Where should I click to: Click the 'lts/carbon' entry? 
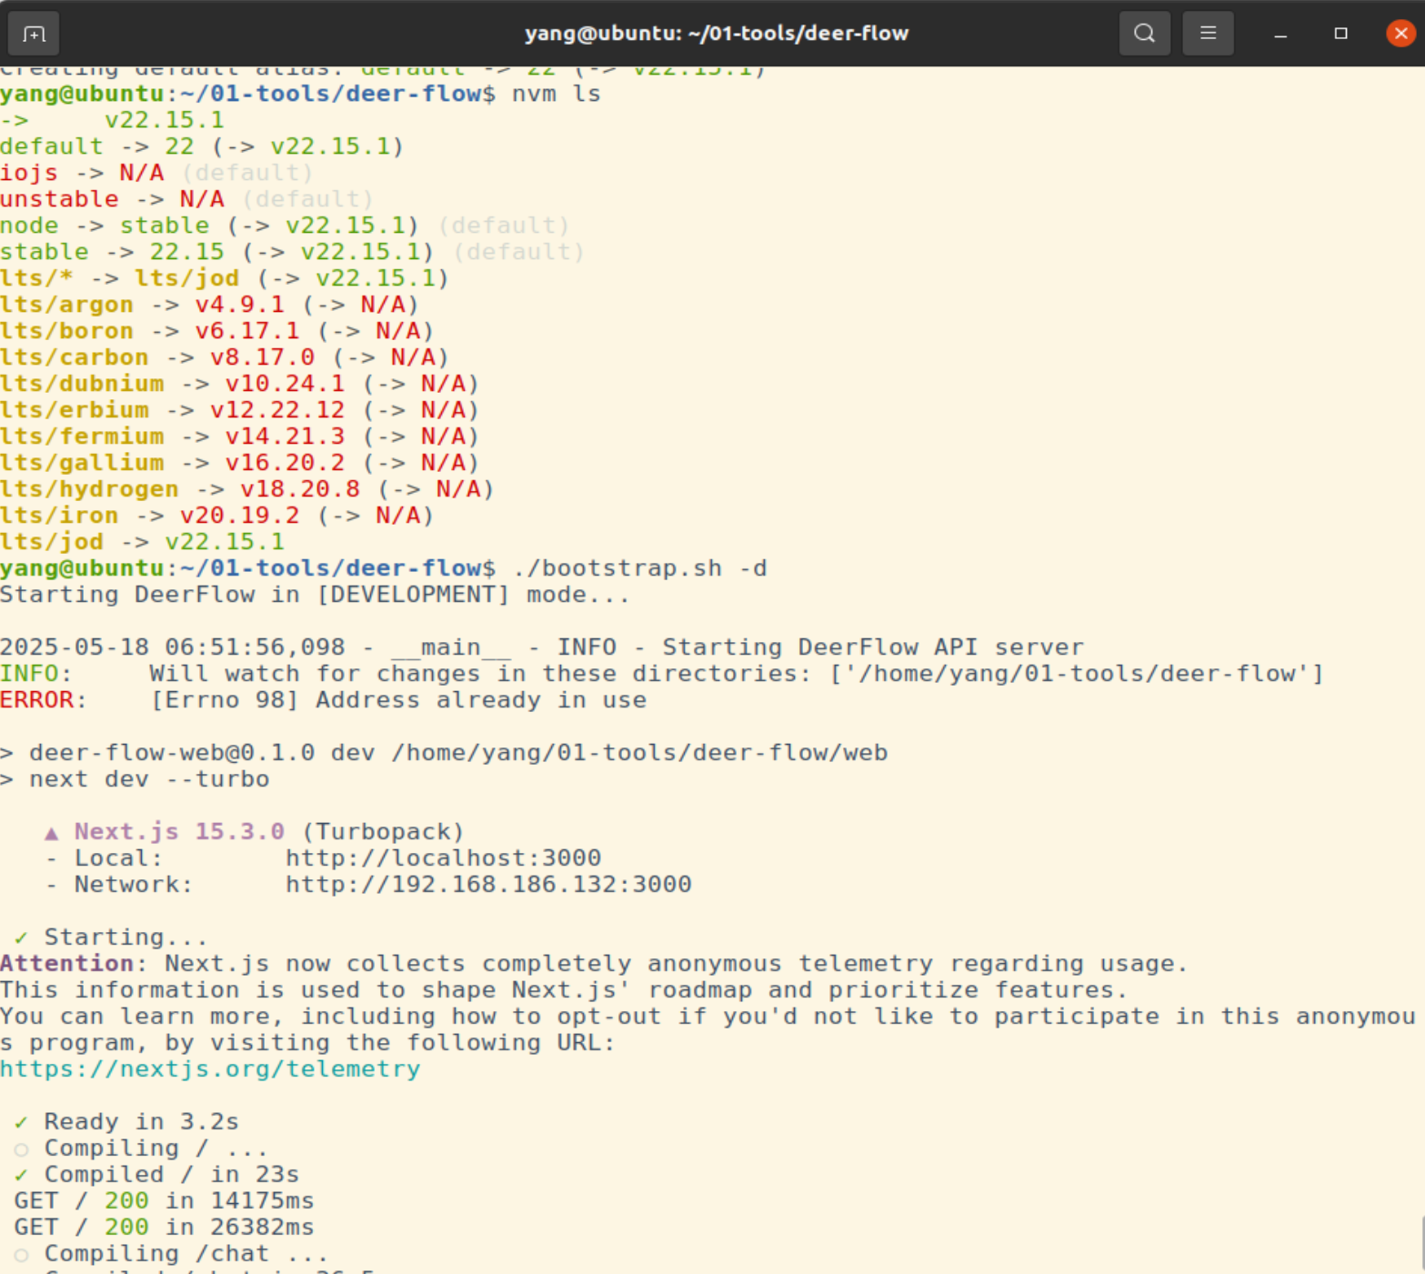[225, 357]
